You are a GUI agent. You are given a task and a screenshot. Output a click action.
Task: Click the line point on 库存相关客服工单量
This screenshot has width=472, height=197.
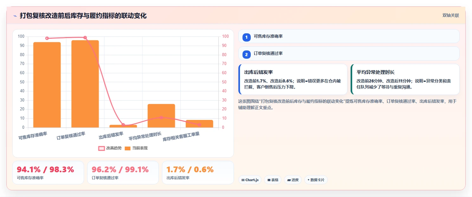pyautogui.click(x=199, y=125)
